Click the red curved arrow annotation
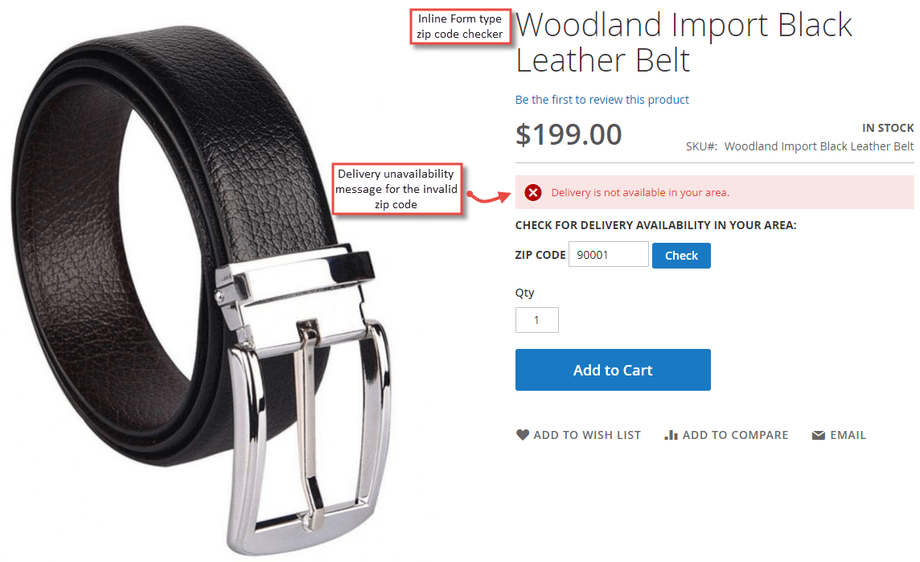This screenshot has height=562, width=920. click(487, 196)
